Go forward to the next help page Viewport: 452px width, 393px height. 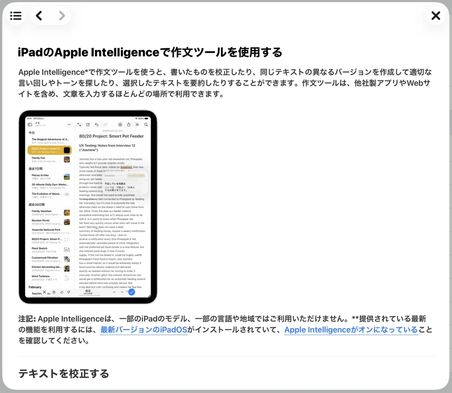(x=62, y=16)
